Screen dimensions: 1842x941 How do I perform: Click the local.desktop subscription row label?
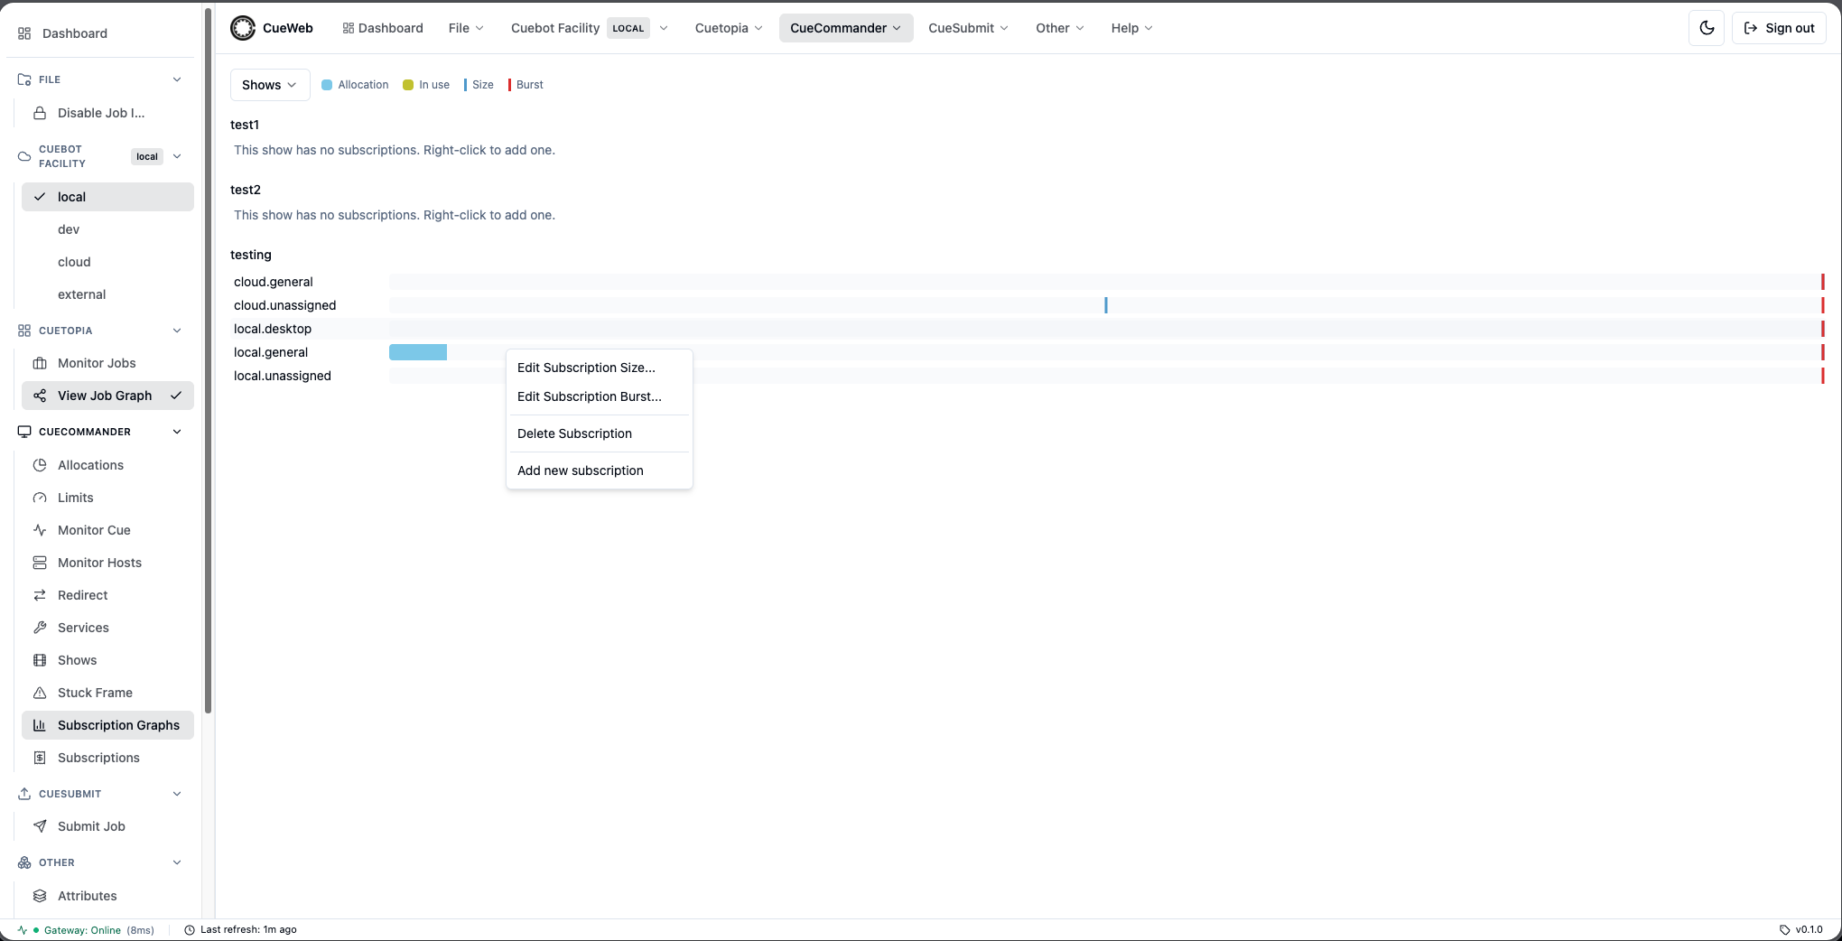click(273, 329)
